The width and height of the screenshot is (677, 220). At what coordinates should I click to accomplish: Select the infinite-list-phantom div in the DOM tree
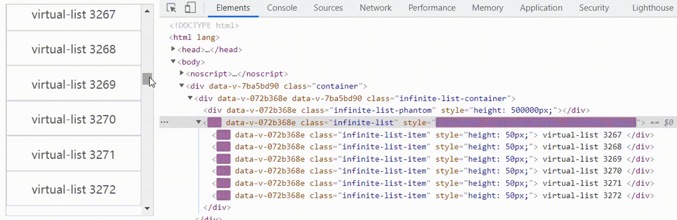pyautogui.click(x=396, y=110)
